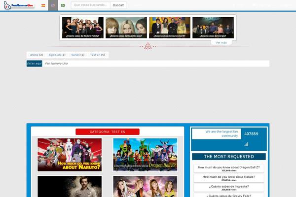Open the K-pop-en (1) category tab

coord(57,55)
